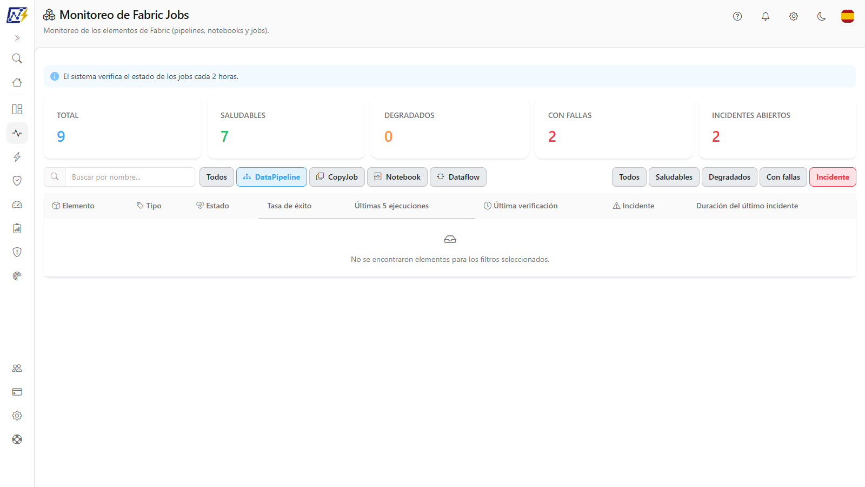Toggle the Incidente status filter
Viewport: 865px width, 487px height.
point(833,177)
